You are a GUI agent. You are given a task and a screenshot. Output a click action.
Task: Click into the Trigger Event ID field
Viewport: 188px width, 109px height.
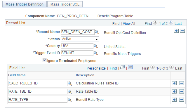[x=77, y=53]
